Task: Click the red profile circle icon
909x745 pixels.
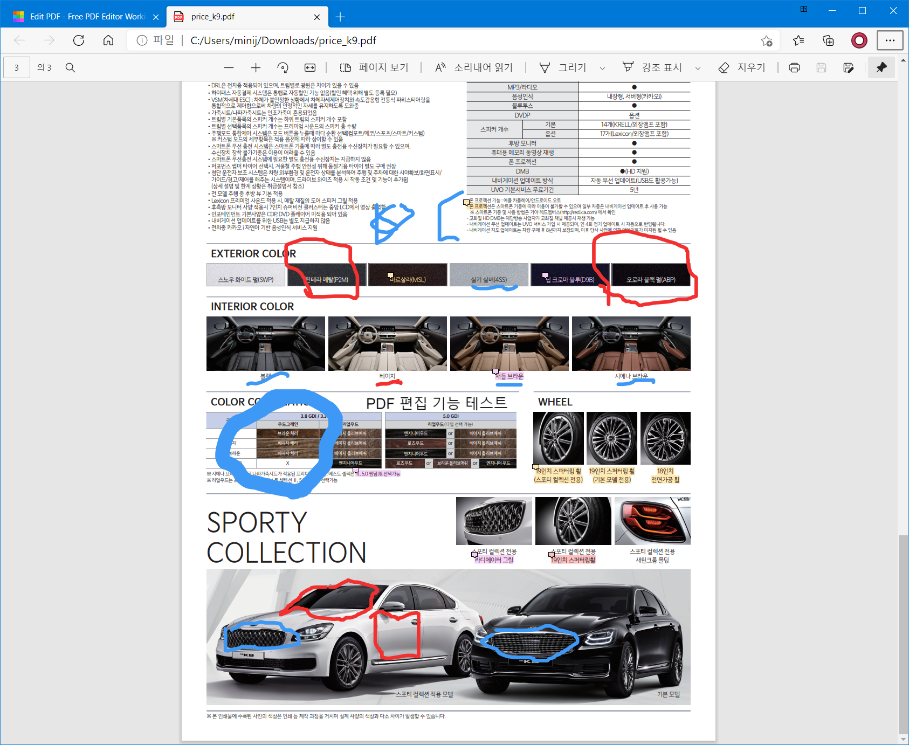Action: [859, 40]
